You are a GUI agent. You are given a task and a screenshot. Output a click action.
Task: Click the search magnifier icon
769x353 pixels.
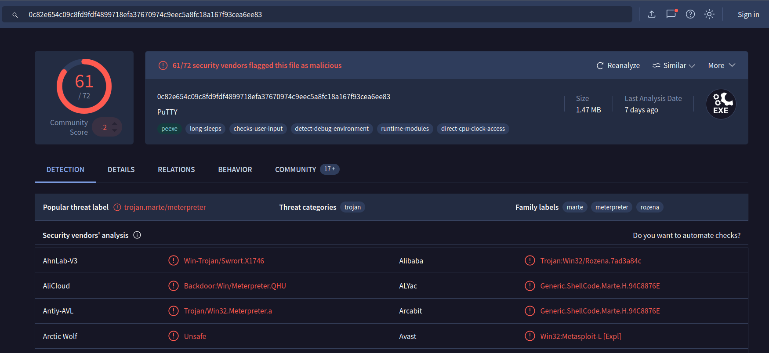point(15,15)
